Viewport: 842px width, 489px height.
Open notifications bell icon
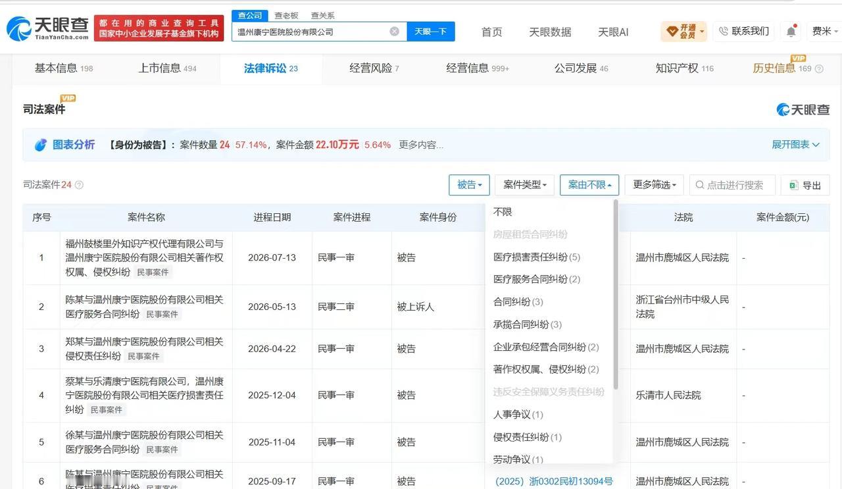click(791, 31)
